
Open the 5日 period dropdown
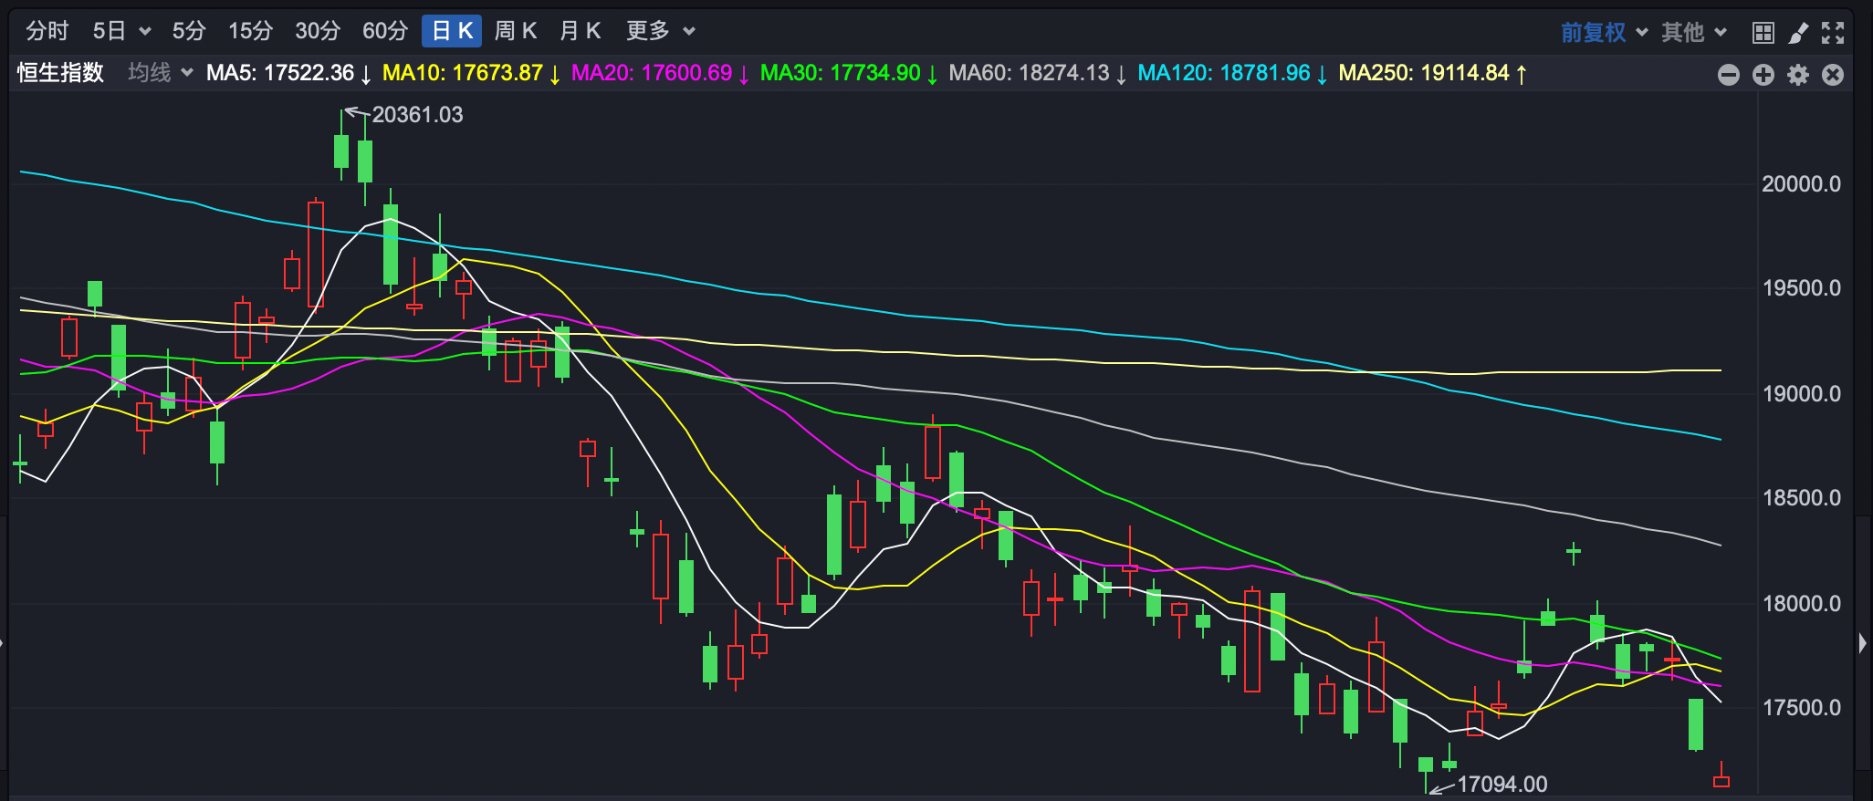[121, 31]
